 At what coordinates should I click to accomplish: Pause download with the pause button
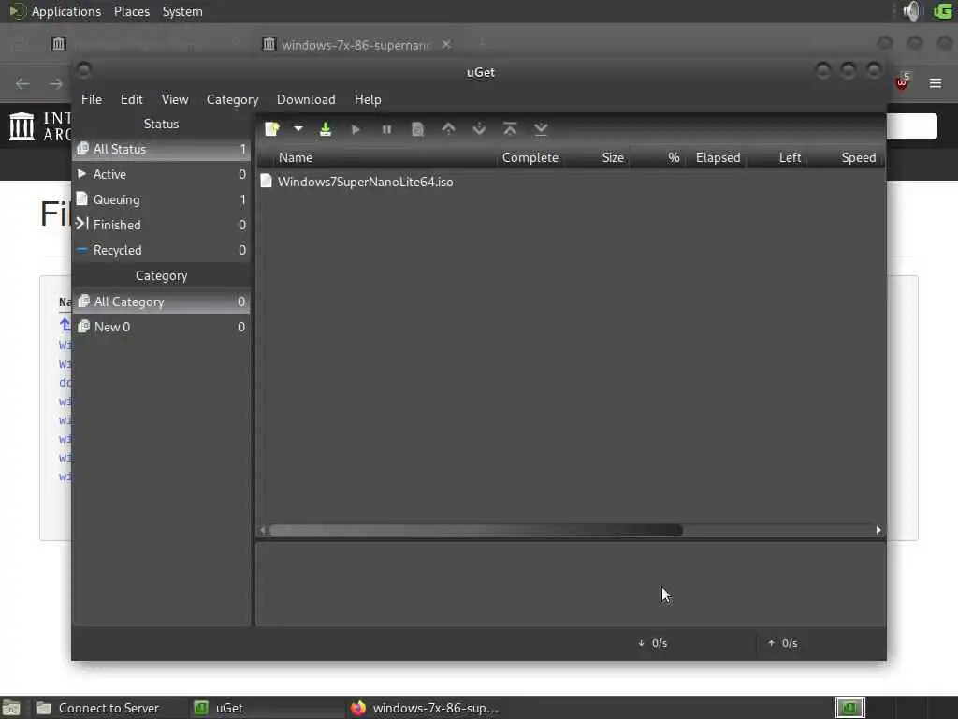coord(386,129)
